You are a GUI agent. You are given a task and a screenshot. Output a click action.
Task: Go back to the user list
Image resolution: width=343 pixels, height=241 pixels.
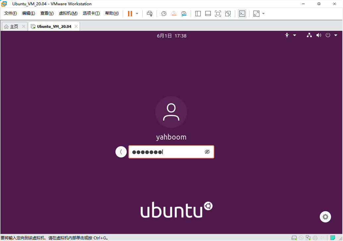coord(121,152)
